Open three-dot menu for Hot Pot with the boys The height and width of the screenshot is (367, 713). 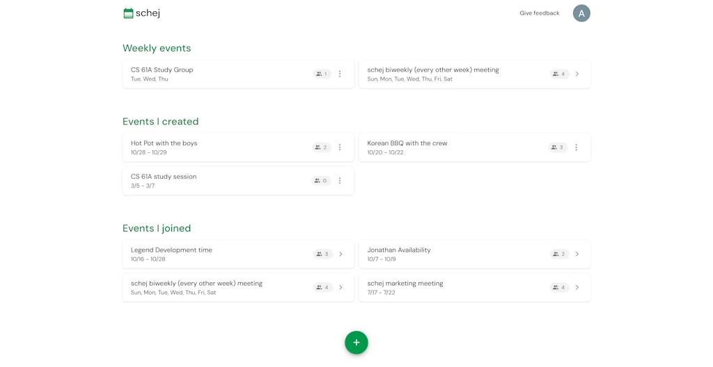(340, 147)
